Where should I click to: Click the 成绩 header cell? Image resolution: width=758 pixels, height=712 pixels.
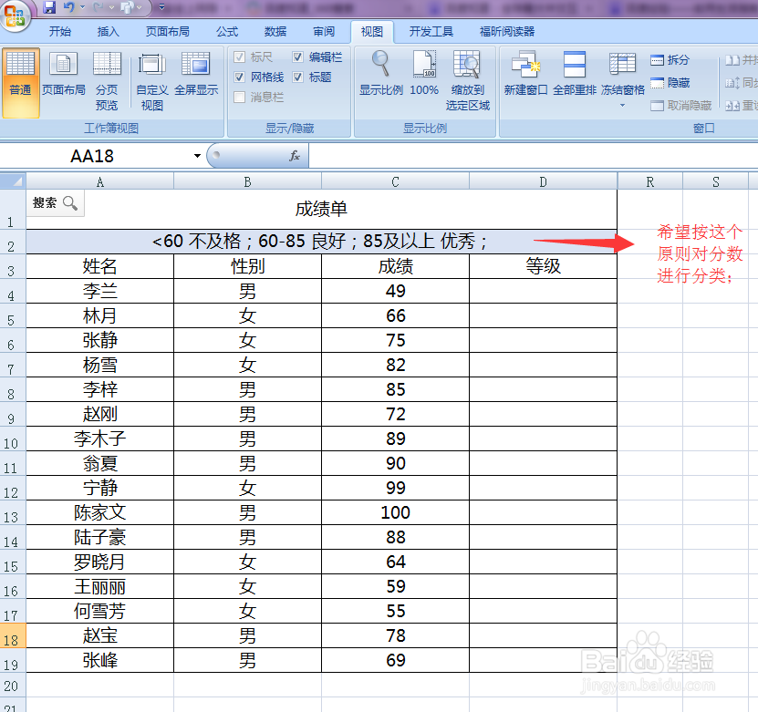(395, 266)
